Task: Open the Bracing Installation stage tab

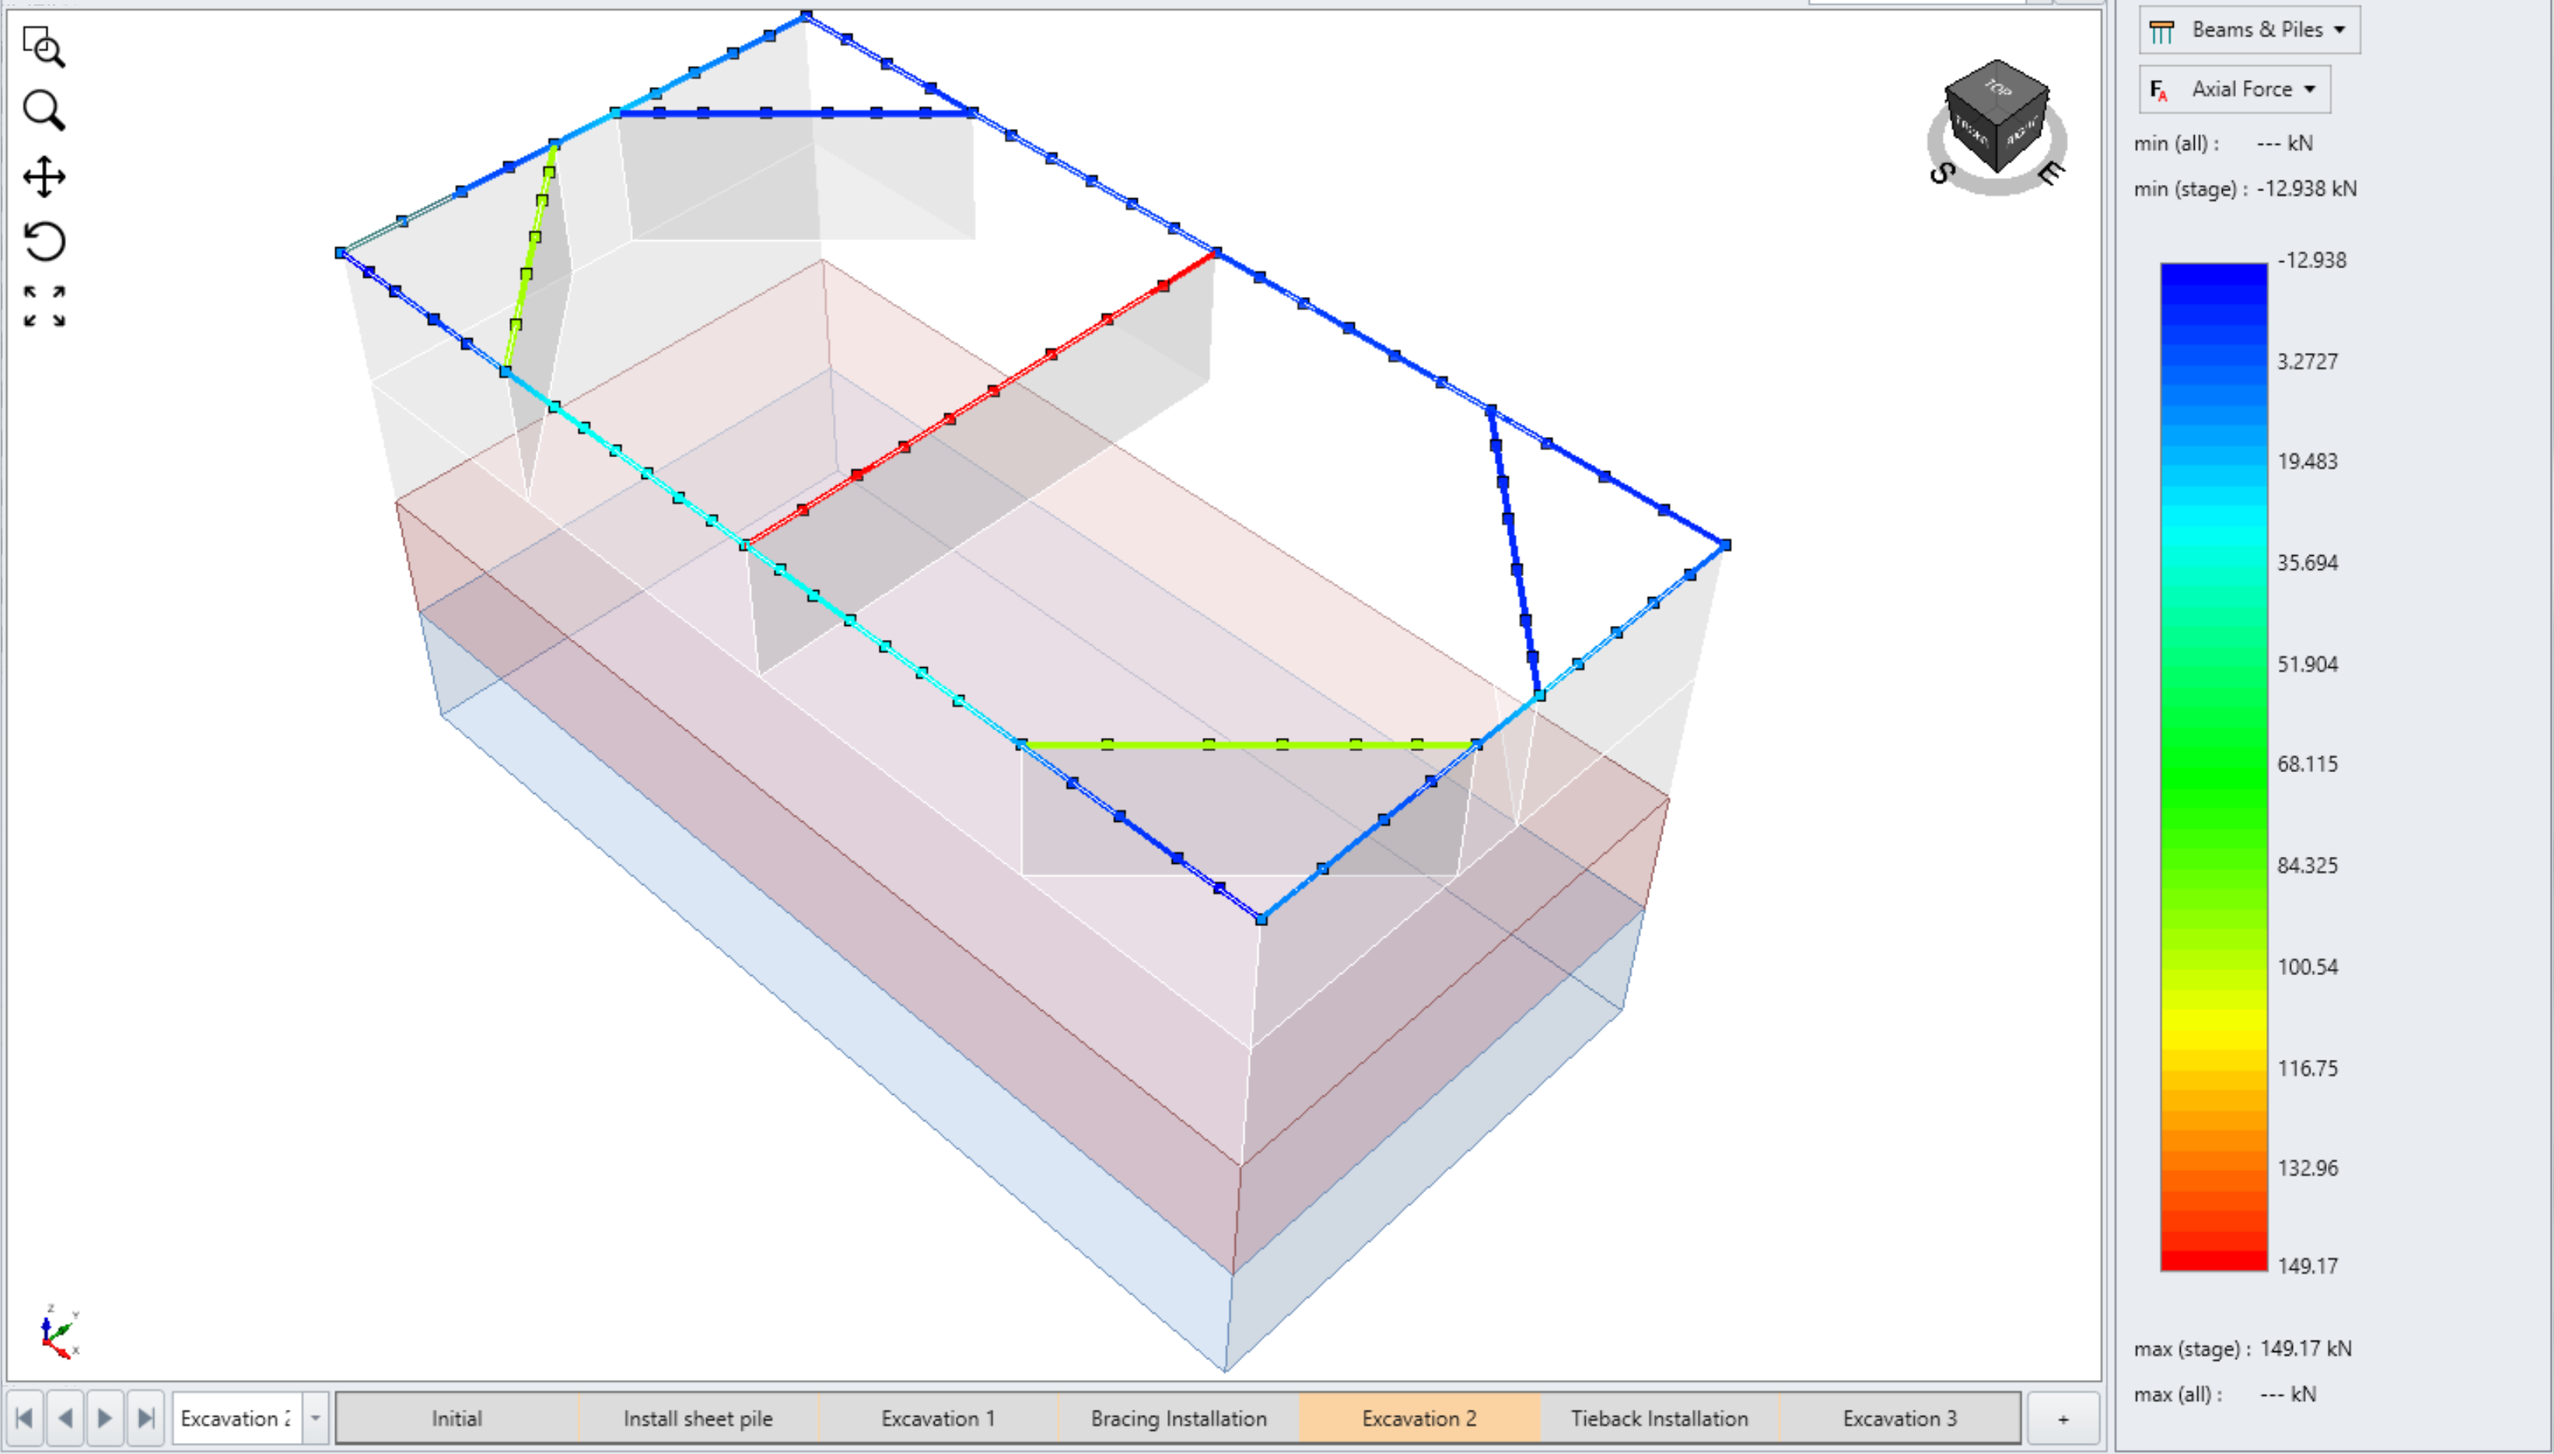Action: click(x=1178, y=1418)
